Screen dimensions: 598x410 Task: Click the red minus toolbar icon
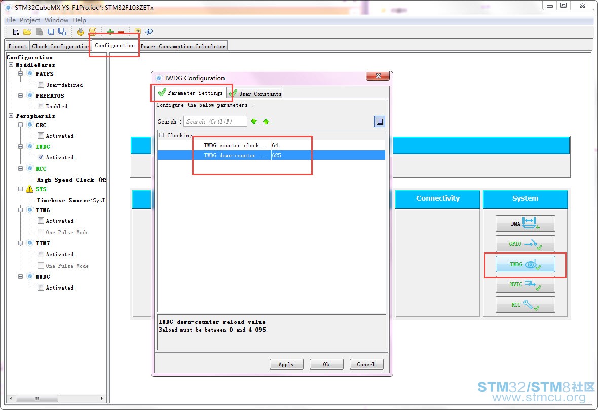pyautogui.click(x=121, y=32)
